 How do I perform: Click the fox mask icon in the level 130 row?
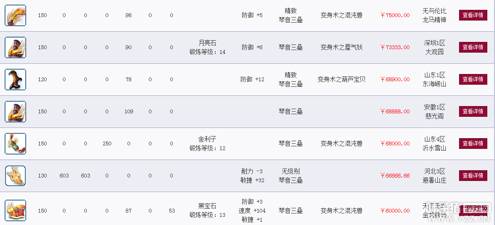tap(15, 175)
